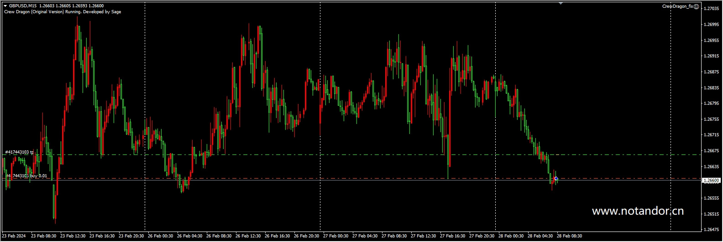Select the #417443103 buy 0.01 order label
Screen dimensions: 723x242
click(x=26, y=176)
